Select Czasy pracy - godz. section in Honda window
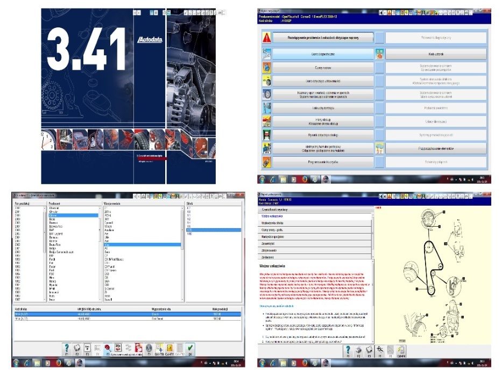 (314, 230)
